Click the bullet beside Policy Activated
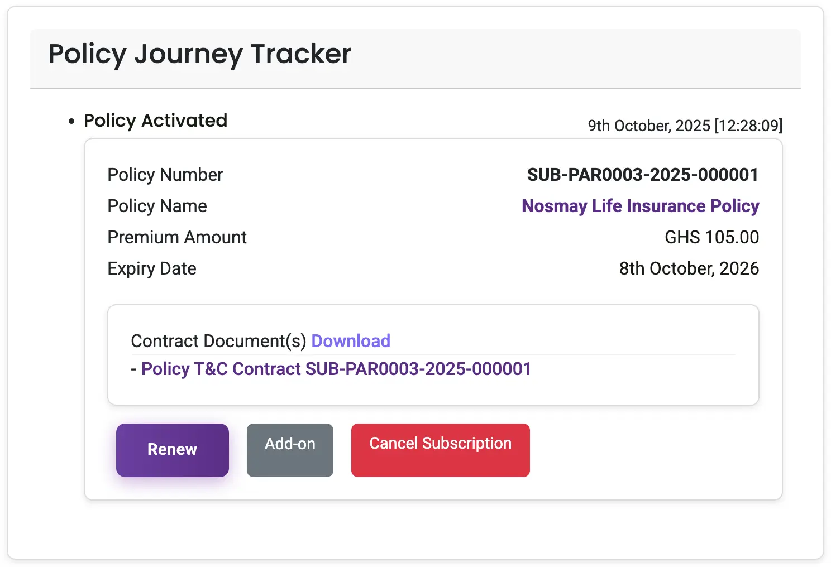This screenshot has width=831, height=567. pyautogui.click(x=71, y=121)
